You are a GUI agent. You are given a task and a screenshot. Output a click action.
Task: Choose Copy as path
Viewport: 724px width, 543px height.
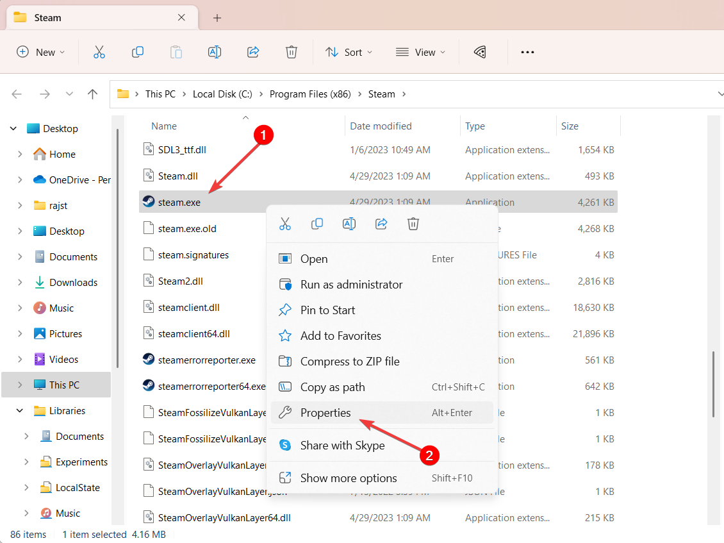coord(382,387)
